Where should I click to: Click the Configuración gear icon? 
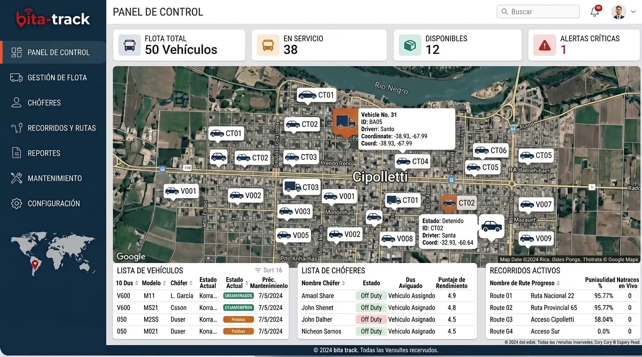[17, 203]
